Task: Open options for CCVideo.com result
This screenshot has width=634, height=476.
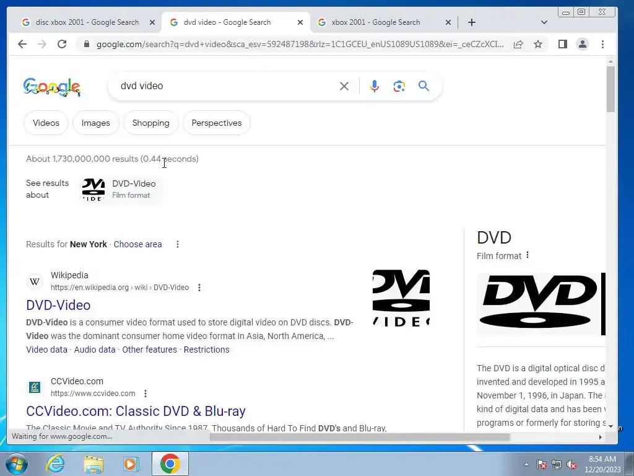Action: point(145,394)
